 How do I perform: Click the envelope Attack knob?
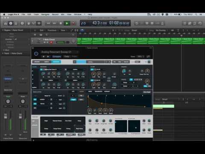point(89,110)
